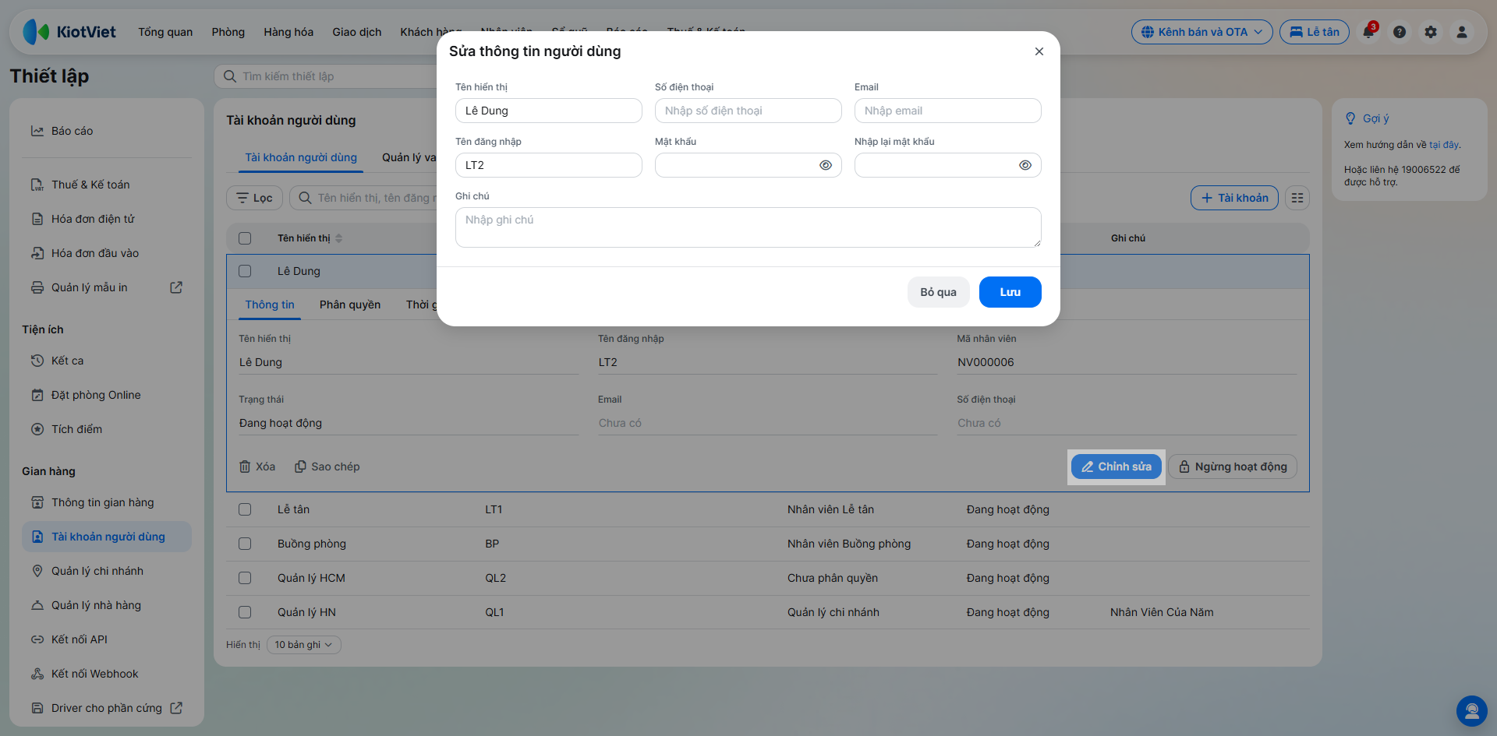The height and width of the screenshot is (736, 1497).
Task: Open the Tổng quan menu
Action: click(x=165, y=32)
